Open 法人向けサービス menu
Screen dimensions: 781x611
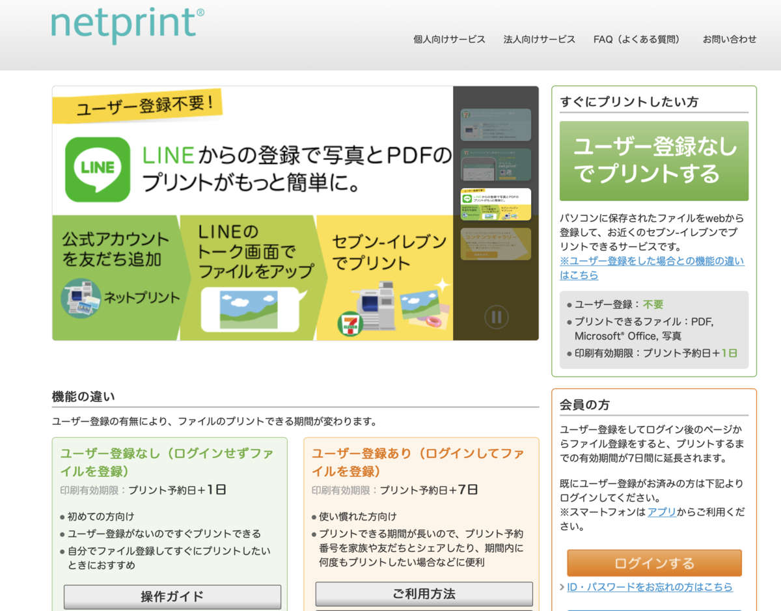pyautogui.click(x=540, y=39)
